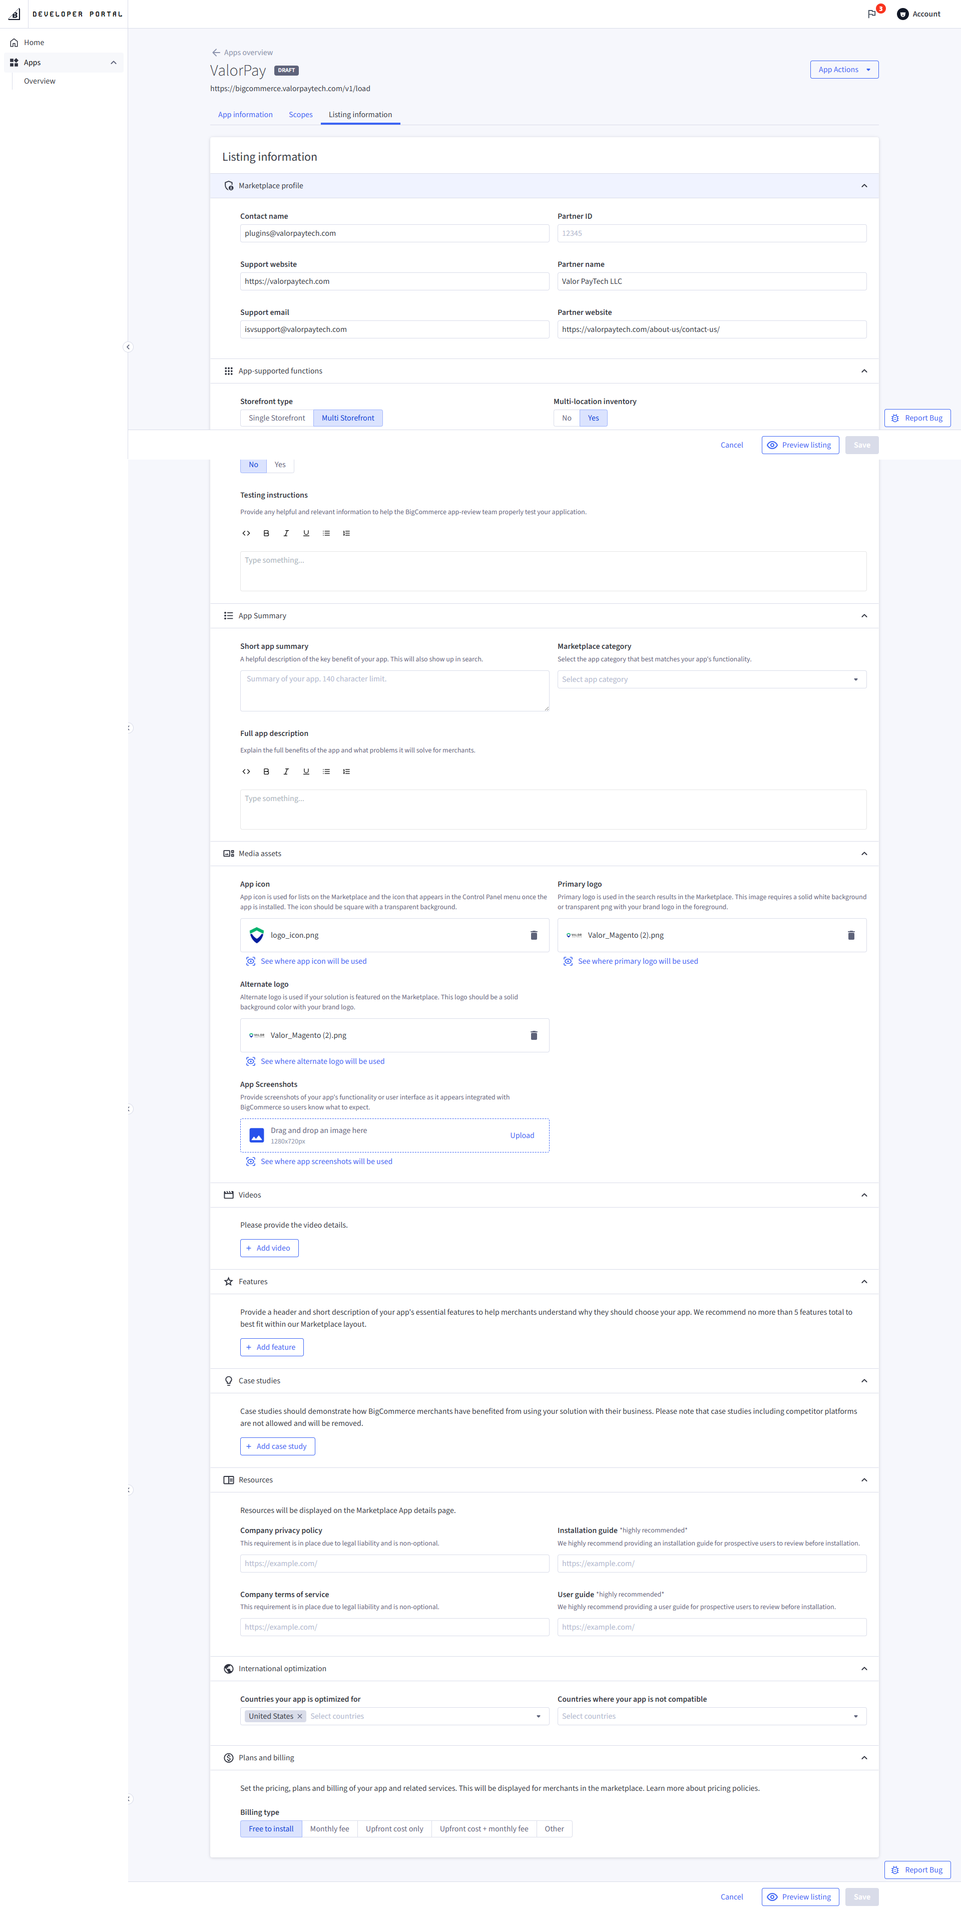This screenshot has height=1914, width=961.
Task: Toggle code view in Full app description editor
Action: 247,771
